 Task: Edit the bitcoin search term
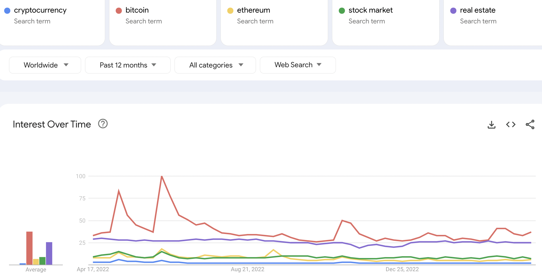tap(137, 10)
